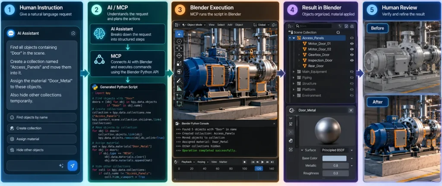Adjust the Metallic 0.8 value field

(x=335, y=166)
